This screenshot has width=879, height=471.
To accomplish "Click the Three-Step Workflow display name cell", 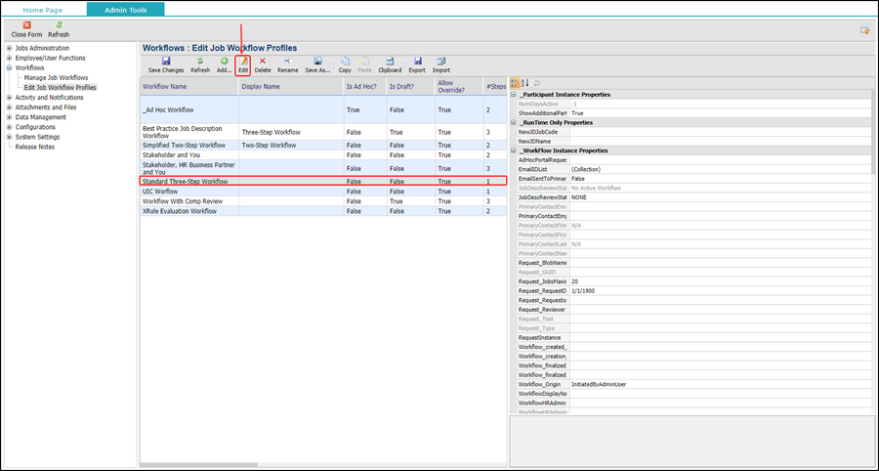I will (x=291, y=132).
